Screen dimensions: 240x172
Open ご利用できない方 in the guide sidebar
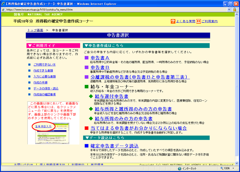(44, 65)
